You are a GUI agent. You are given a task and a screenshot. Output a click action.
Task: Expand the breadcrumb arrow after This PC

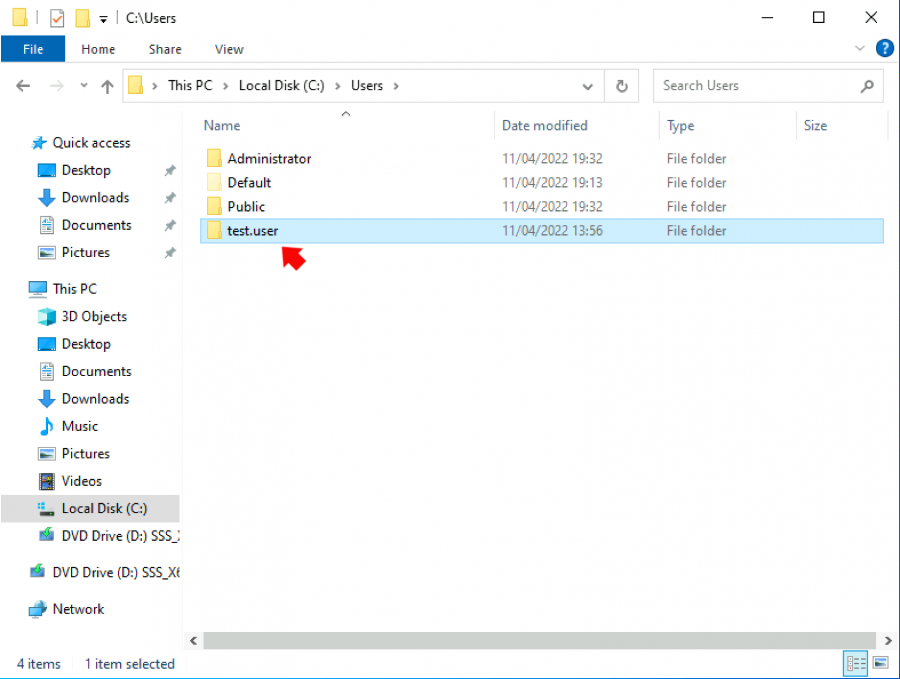pyautogui.click(x=225, y=86)
